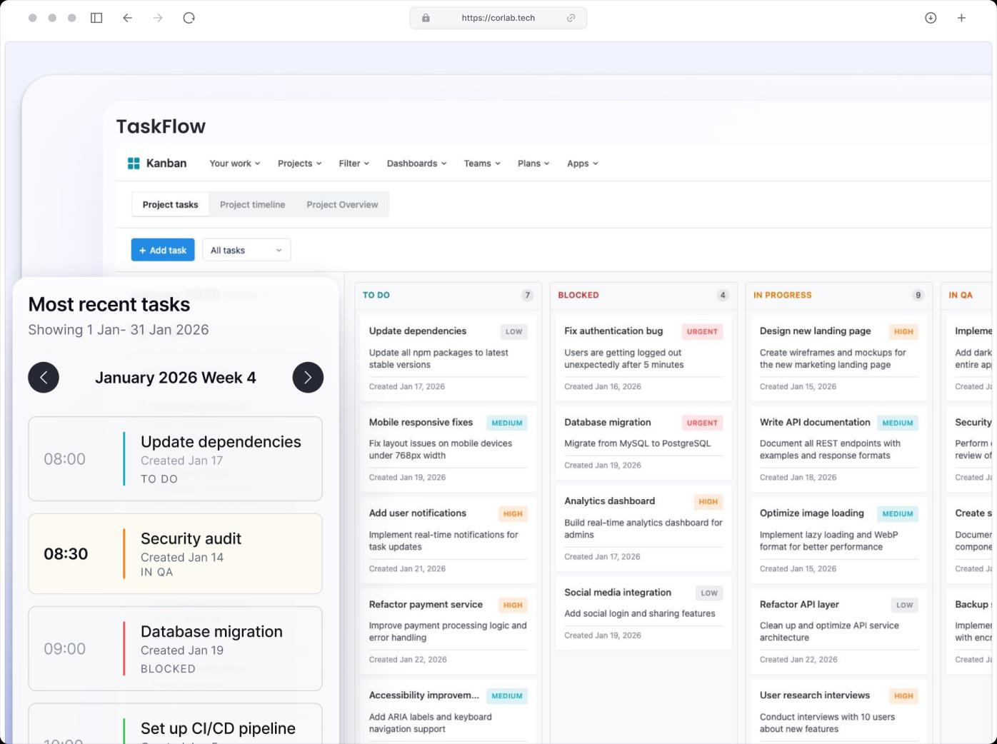Click the Kanban brand label

coord(166,164)
